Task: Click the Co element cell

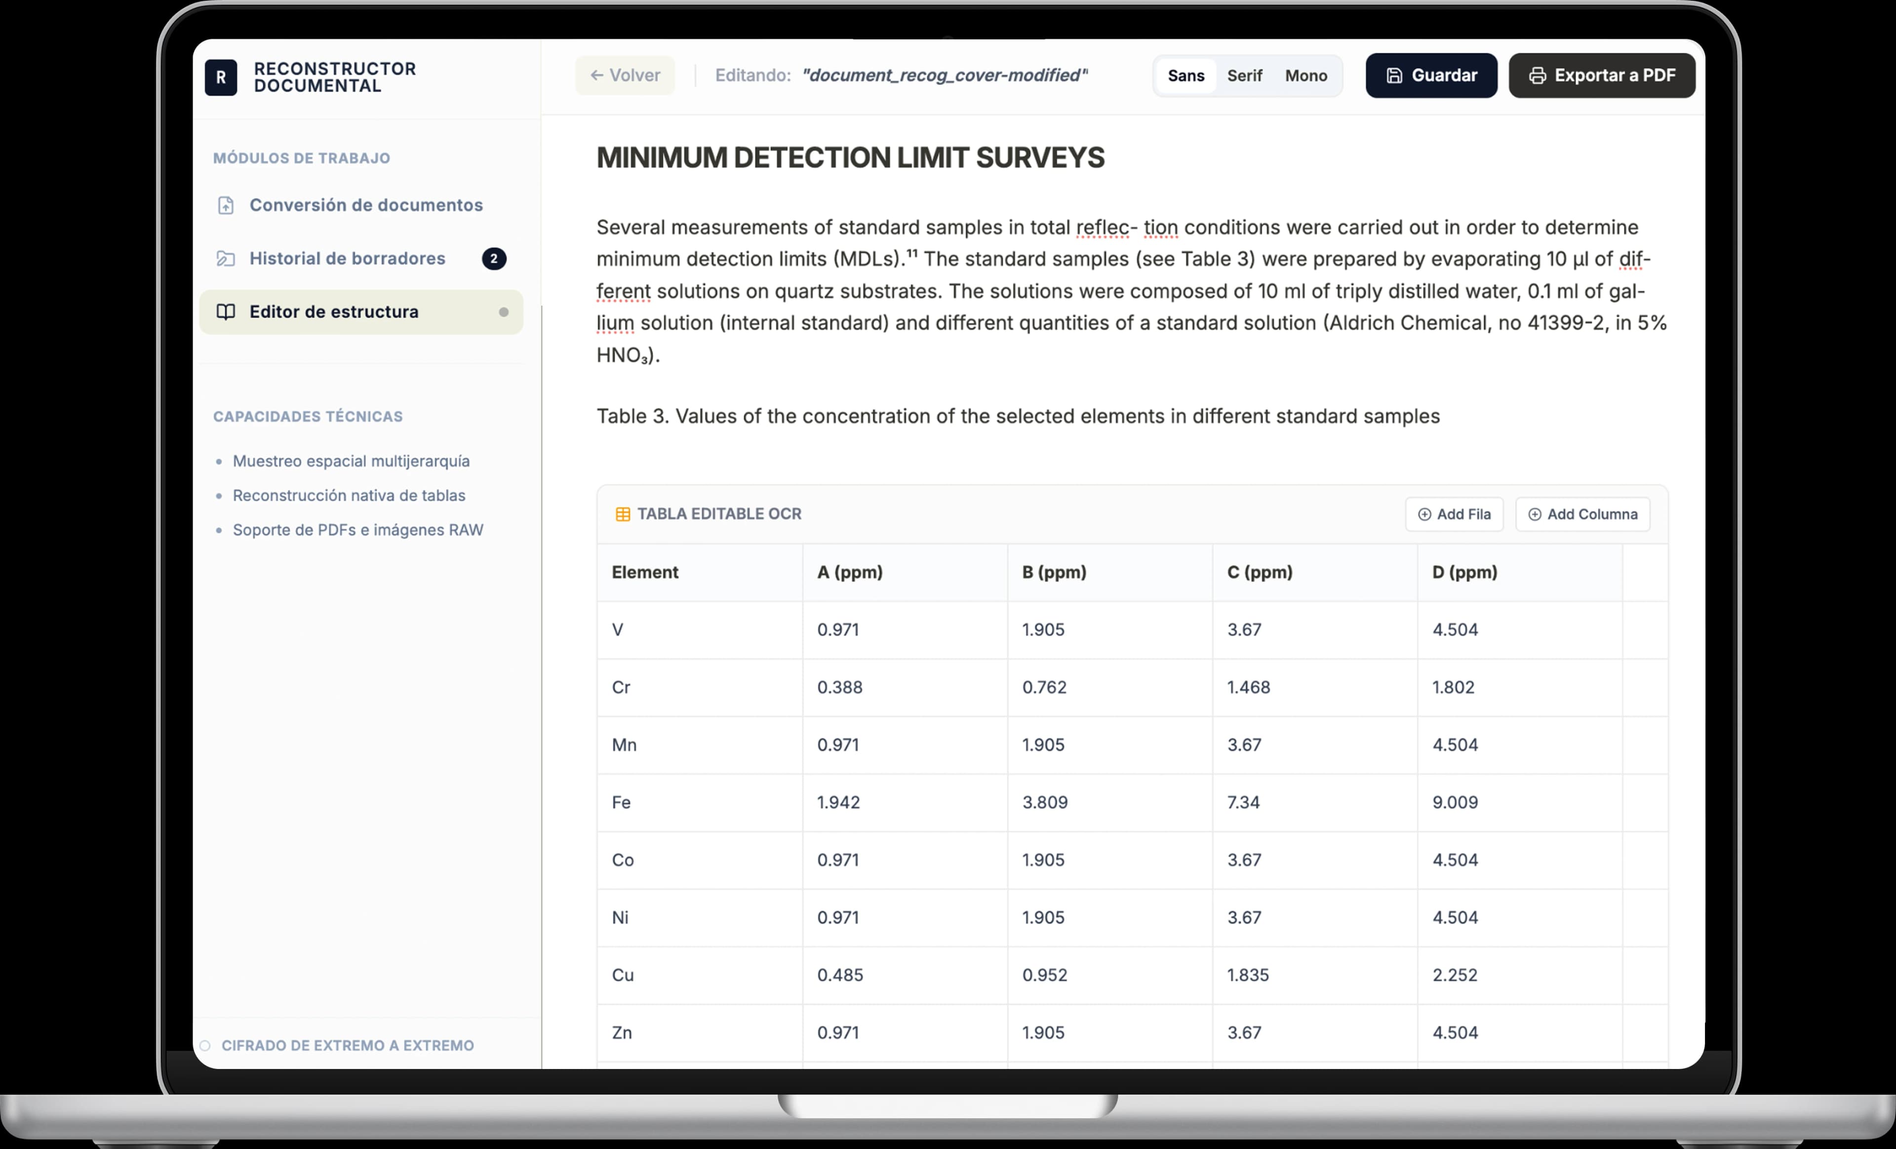Action: coord(700,861)
